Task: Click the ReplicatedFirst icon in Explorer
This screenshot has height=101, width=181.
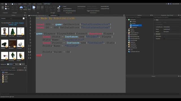Action: coord(129,35)
